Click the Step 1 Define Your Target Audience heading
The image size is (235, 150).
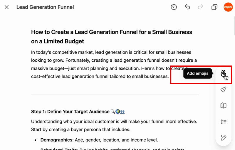tap(70, 112)
